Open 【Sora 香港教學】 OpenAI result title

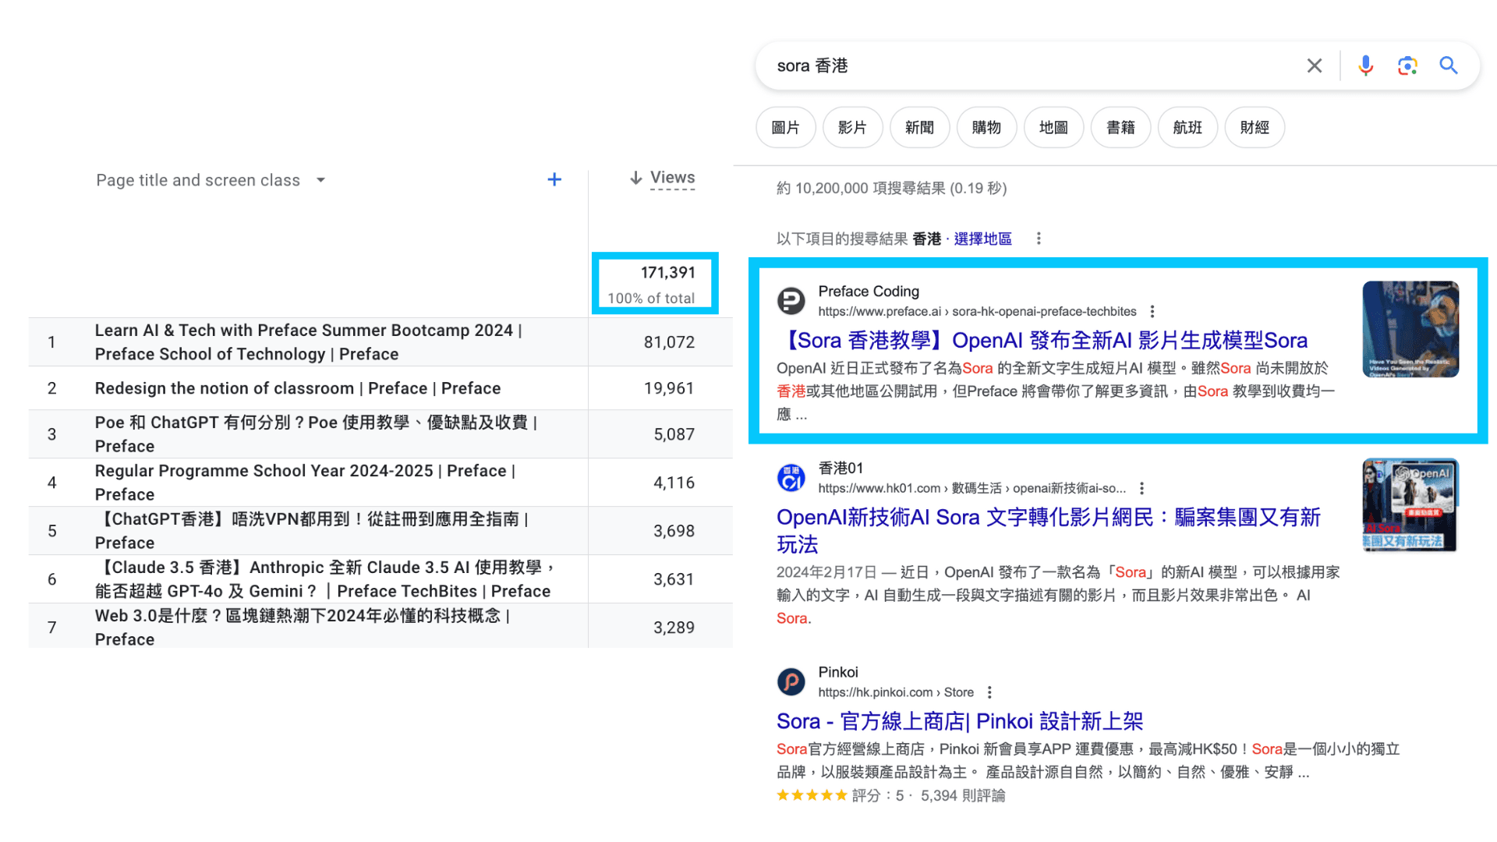coord(1042,341)
